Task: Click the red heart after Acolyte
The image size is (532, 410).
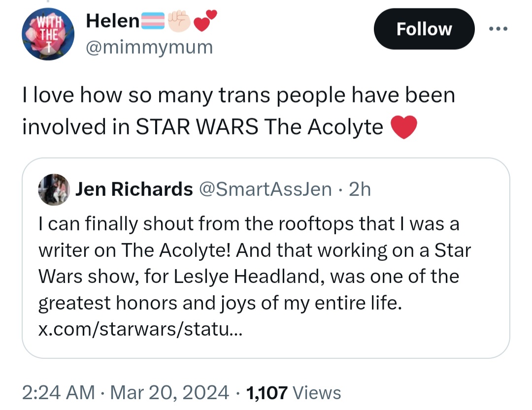Action: point(404,127)
